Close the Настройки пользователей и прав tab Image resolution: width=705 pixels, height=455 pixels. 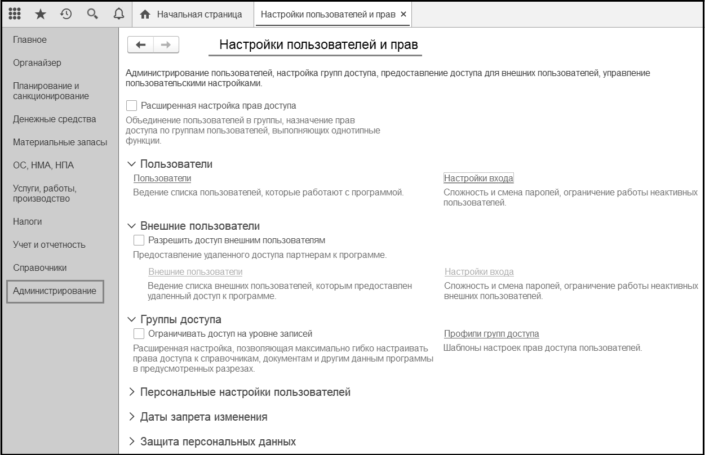click(x=403, y=15)
